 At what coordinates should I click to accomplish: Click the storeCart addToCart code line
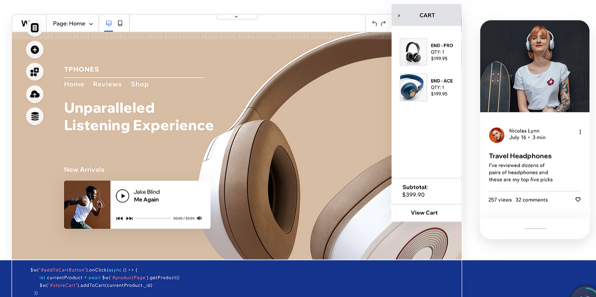point(96,285)
